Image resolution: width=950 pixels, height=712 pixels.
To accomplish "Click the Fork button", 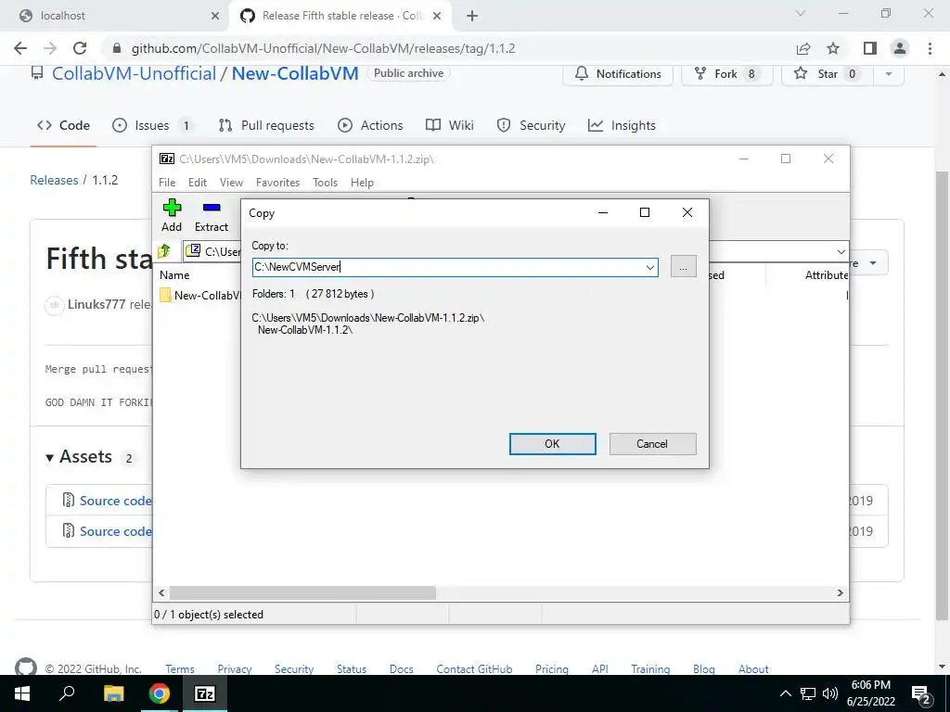I will (x=727, y=74).
